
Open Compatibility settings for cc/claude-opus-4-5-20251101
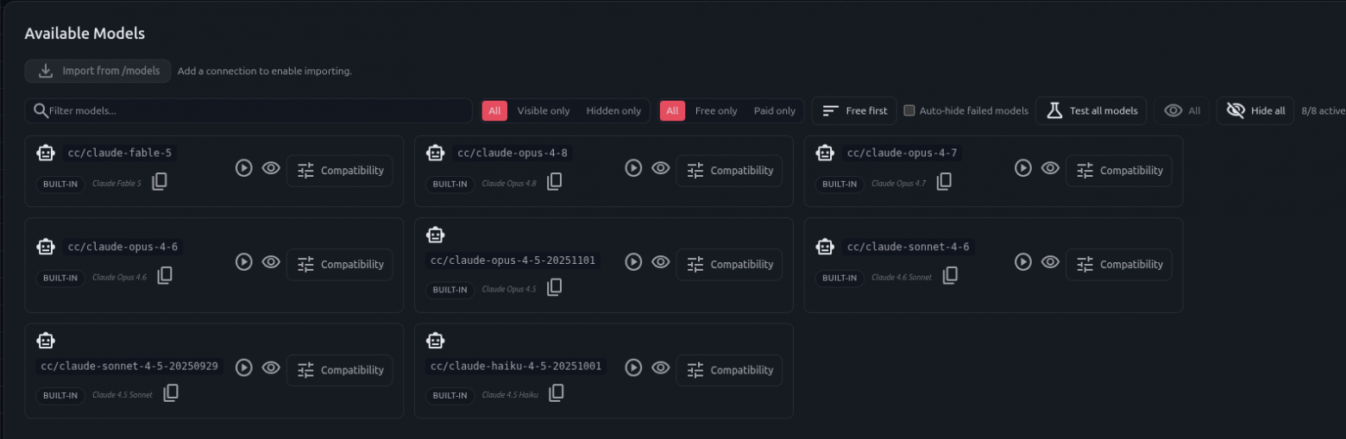[x=729, y=265]
